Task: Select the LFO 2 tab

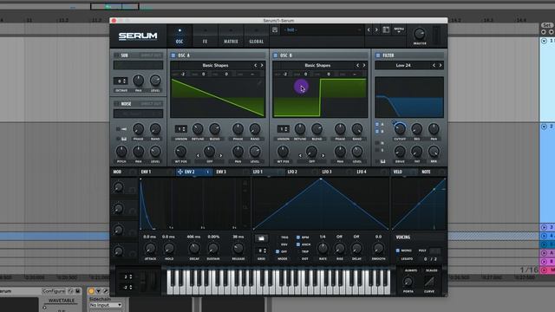Action: coord(292,172)
